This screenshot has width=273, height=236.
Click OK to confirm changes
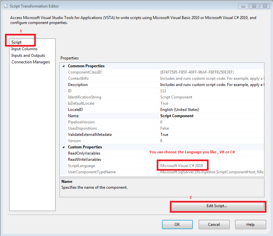pyautogui.click(x=177, y=224)
